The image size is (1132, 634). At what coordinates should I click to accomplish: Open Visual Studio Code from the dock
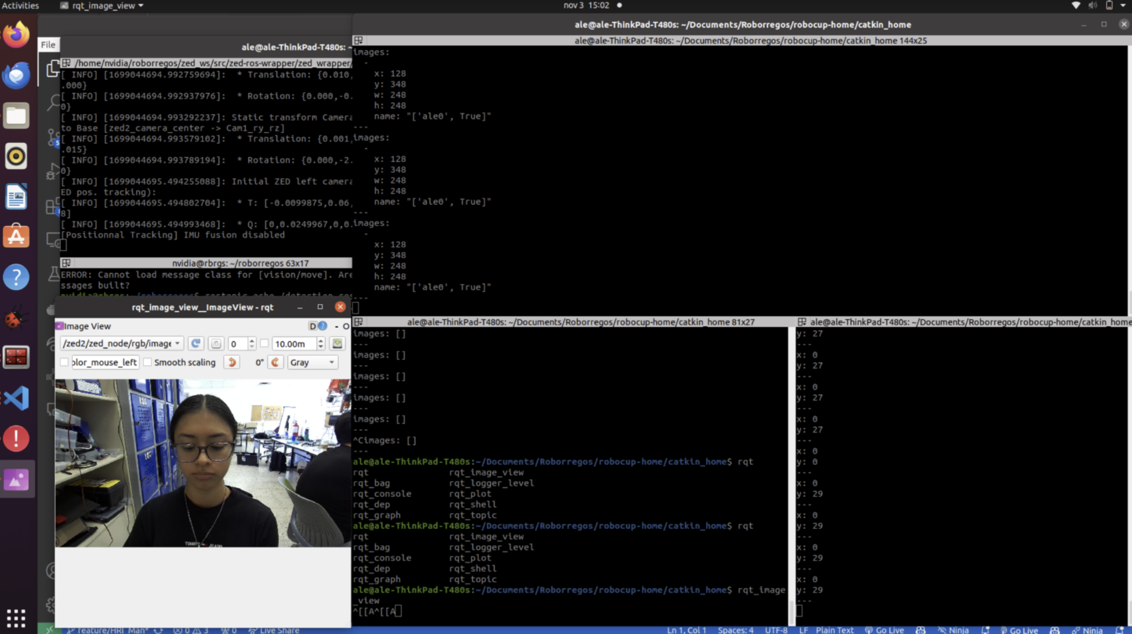16,399
